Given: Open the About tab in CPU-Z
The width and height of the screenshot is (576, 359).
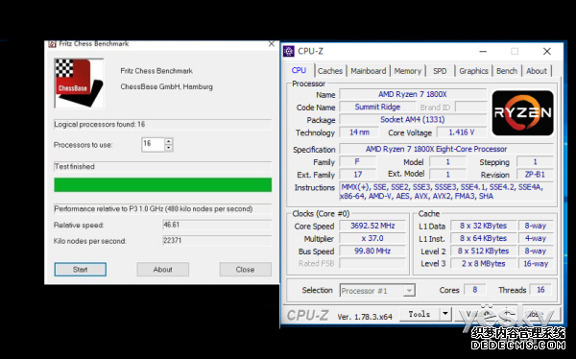Looking at the screenshot, I should pyautogui.click(x=537, y=71).
